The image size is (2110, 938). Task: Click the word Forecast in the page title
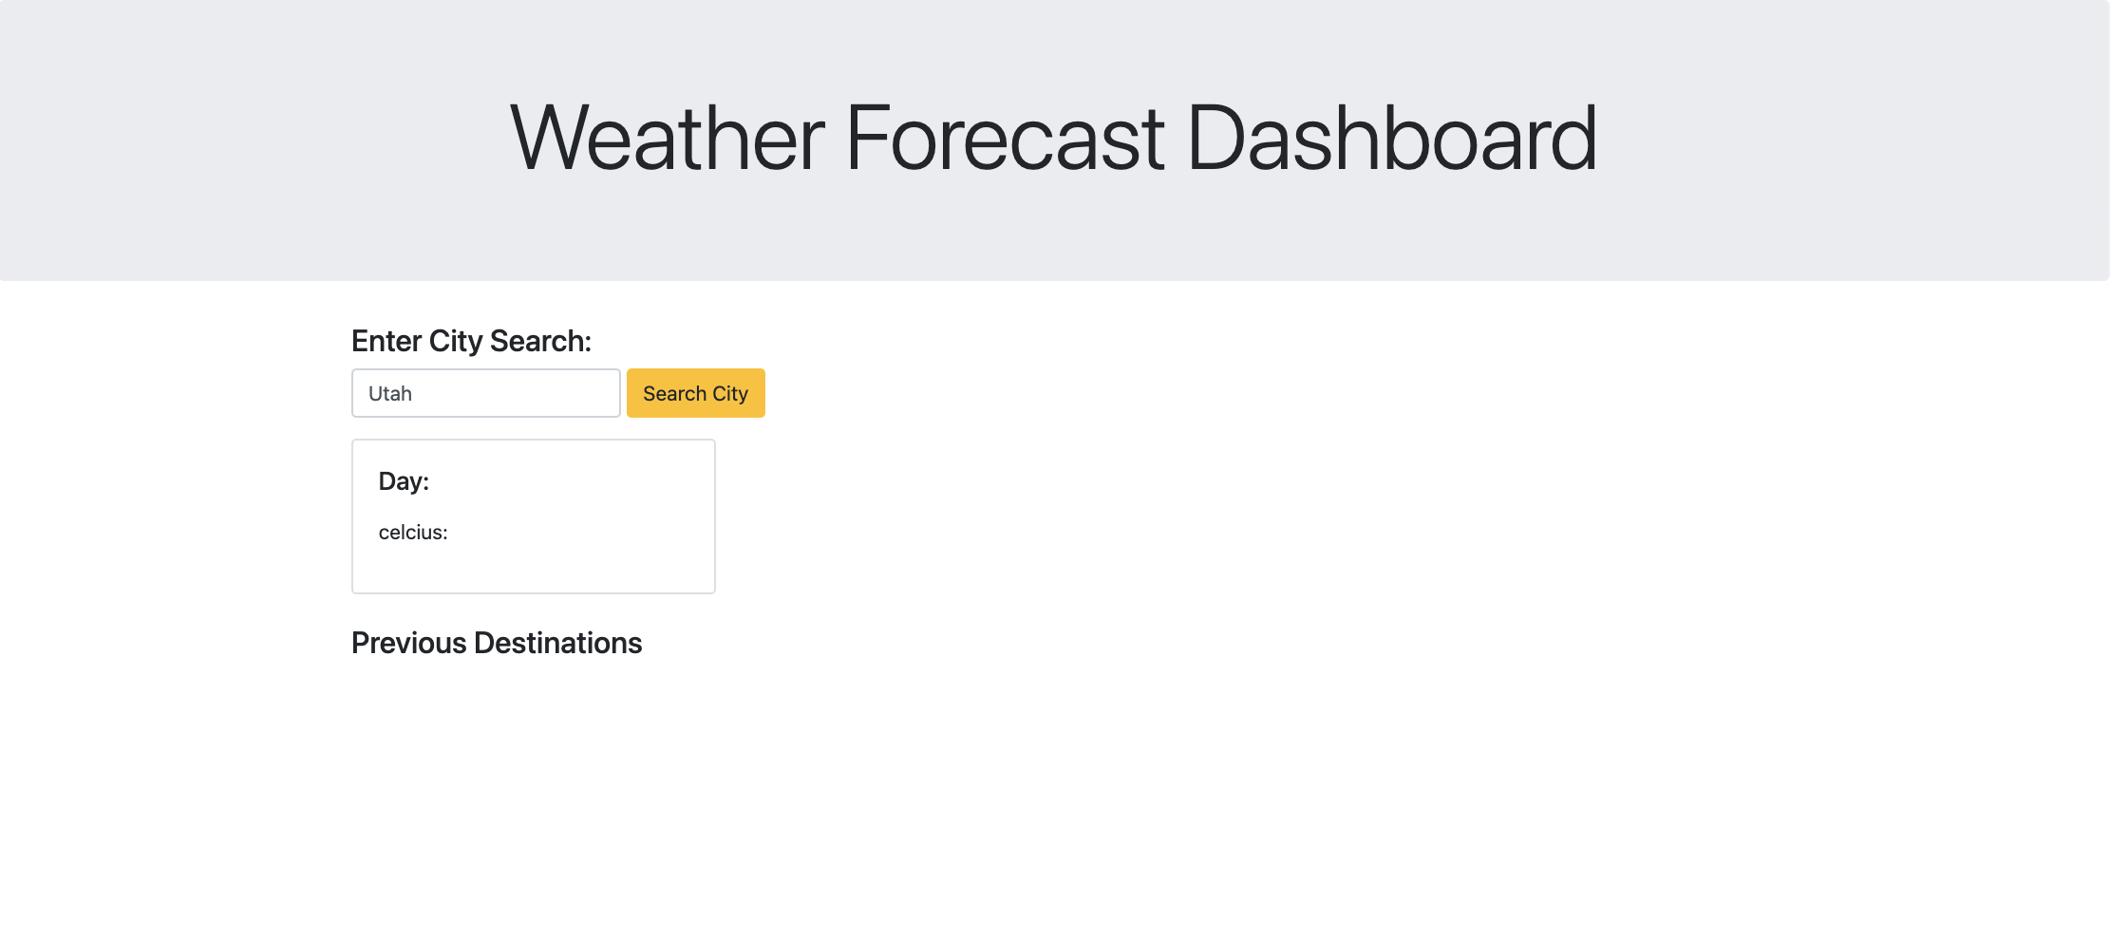click(x=1005, y=139)
